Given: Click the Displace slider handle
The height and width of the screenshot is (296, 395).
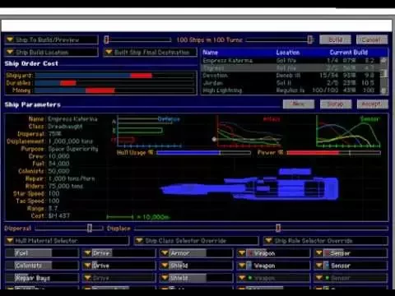Looking at the screenshot, I should click(278, 228).
